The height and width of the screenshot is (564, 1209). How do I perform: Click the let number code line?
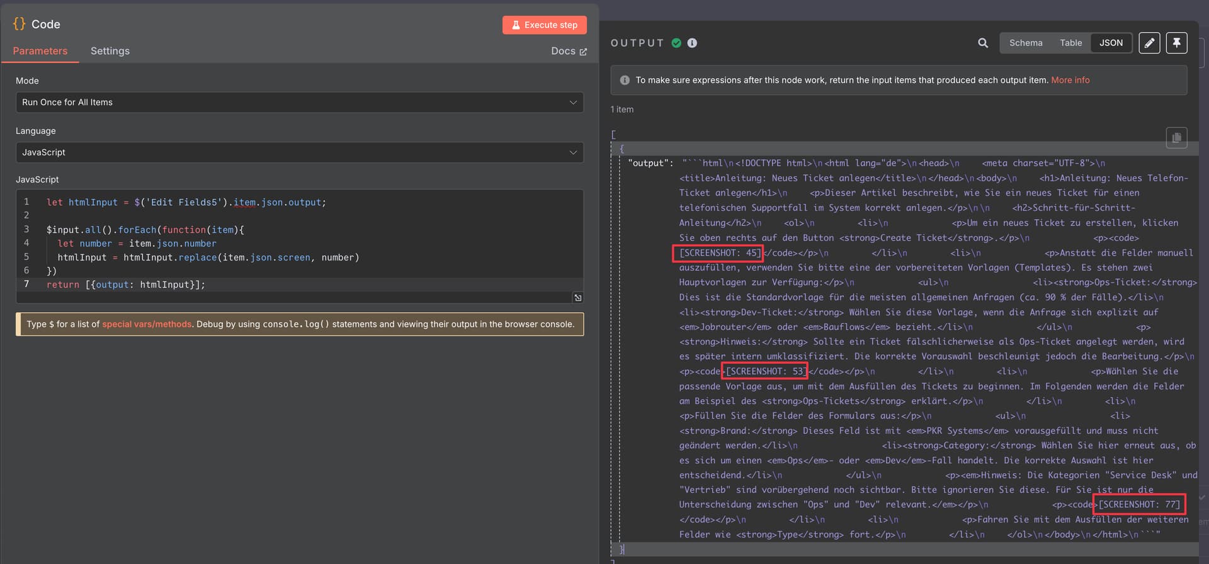[137, 244]
